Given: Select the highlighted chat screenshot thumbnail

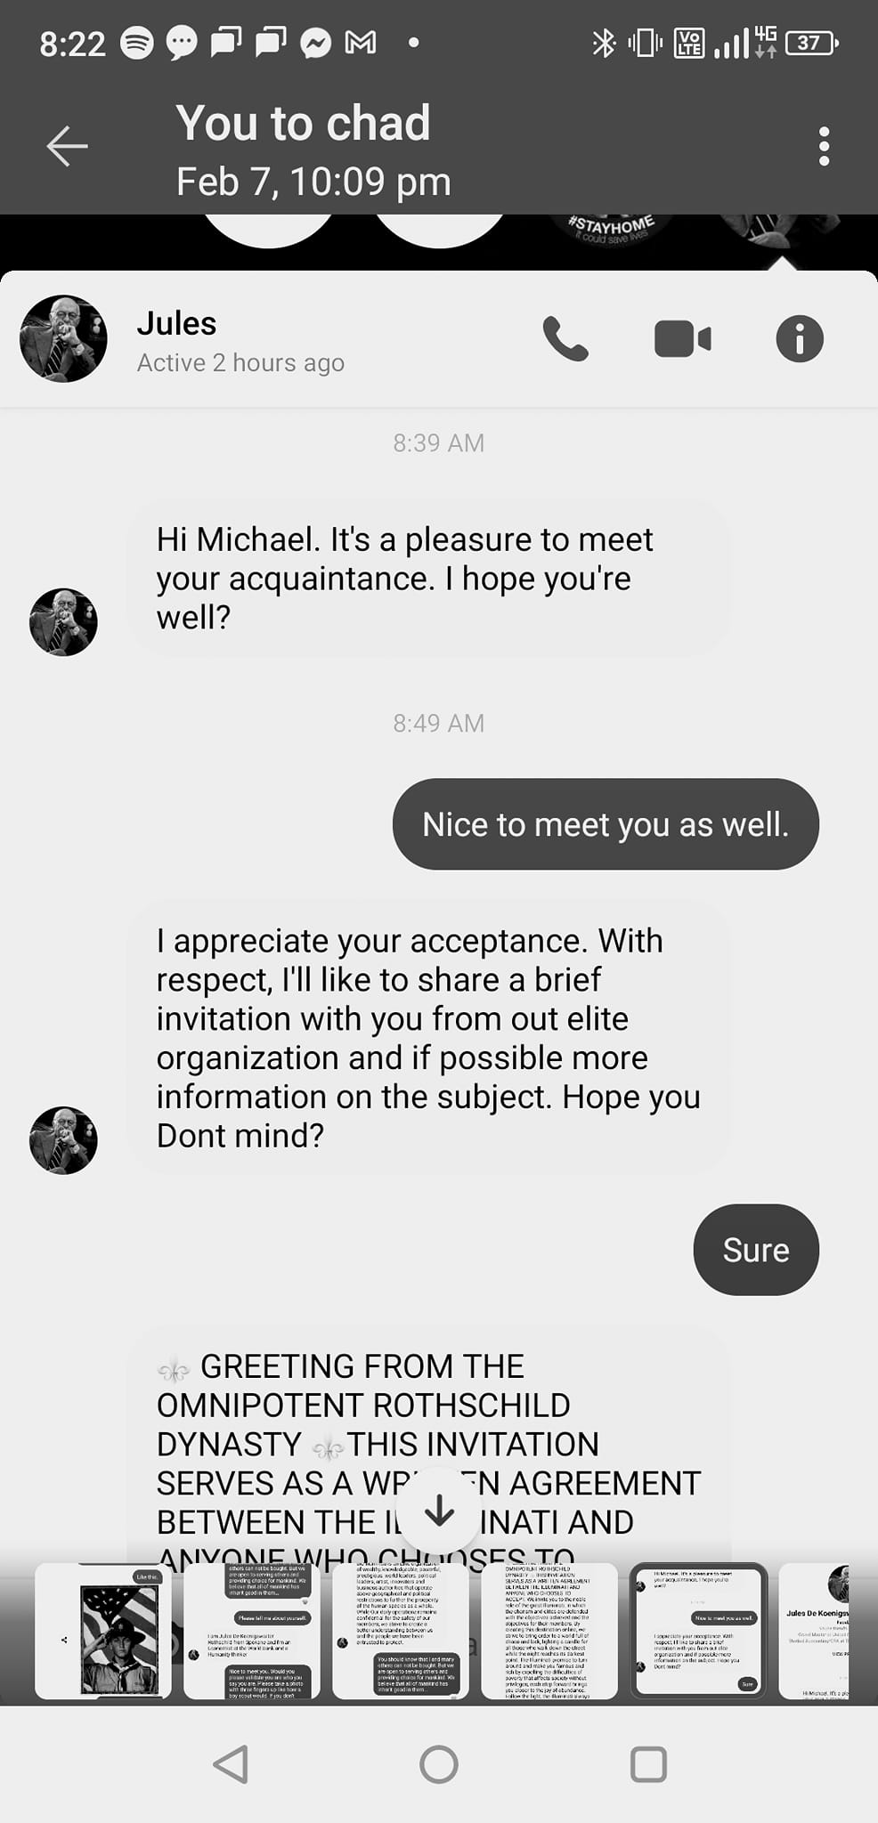Looking at the screenshot, I should pos(698,1631).
